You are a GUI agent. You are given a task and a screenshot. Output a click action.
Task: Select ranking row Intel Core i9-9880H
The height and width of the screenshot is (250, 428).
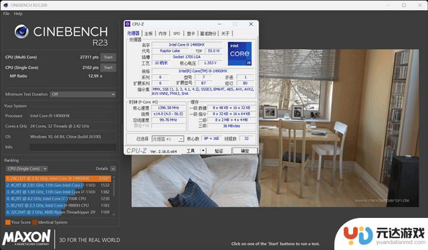point(58,205)
